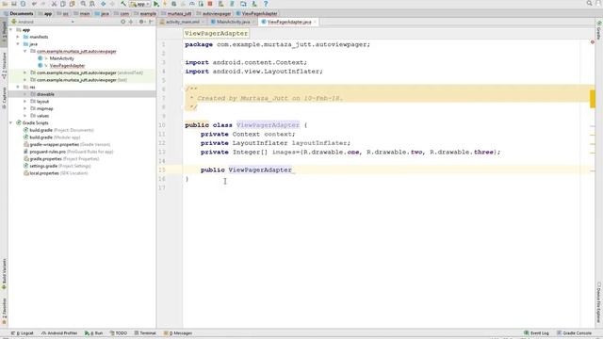
Task: Click the Debug app bug icon
Action: tap(173, 4)
